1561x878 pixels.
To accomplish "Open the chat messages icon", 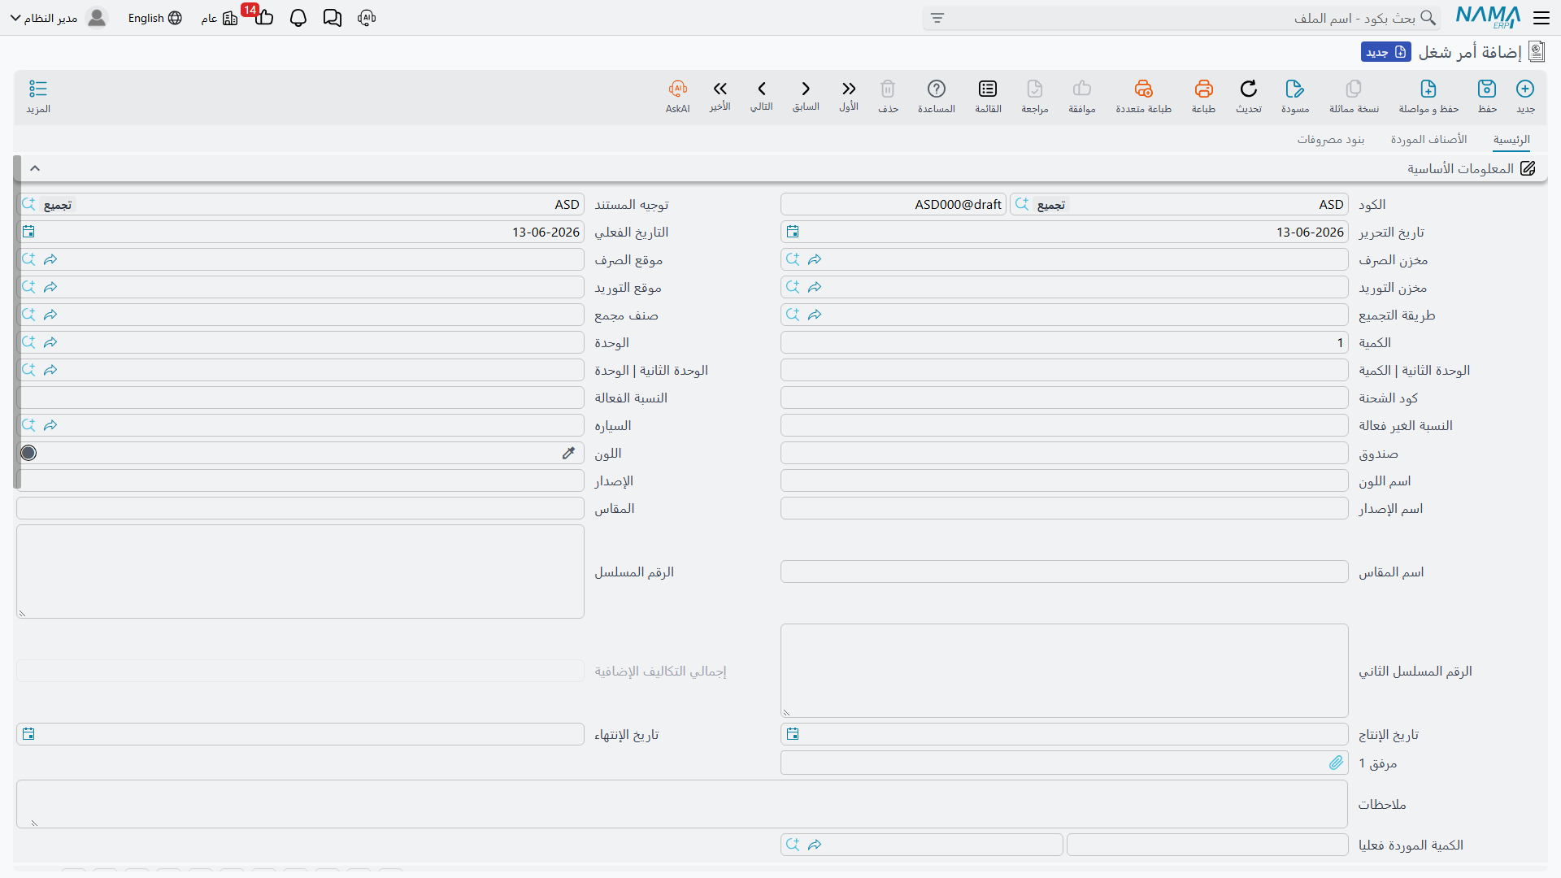I will (332, 18).
